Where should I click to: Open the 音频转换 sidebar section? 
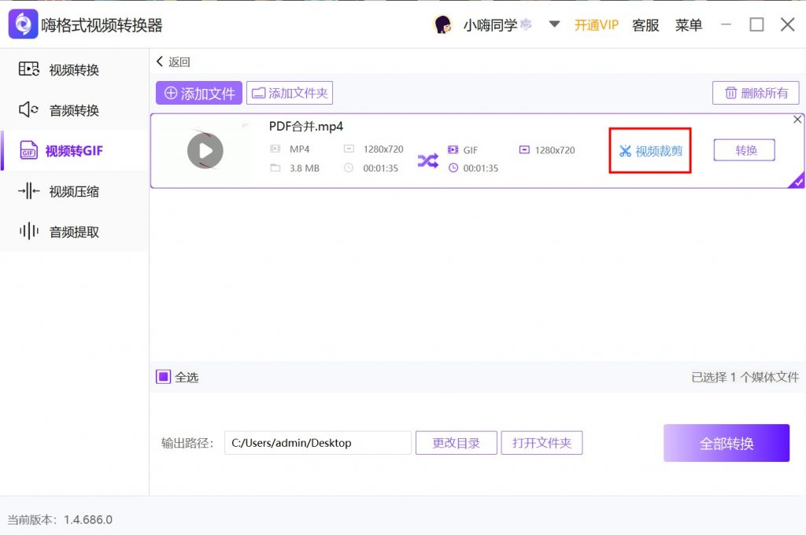[x=74, y=110]
